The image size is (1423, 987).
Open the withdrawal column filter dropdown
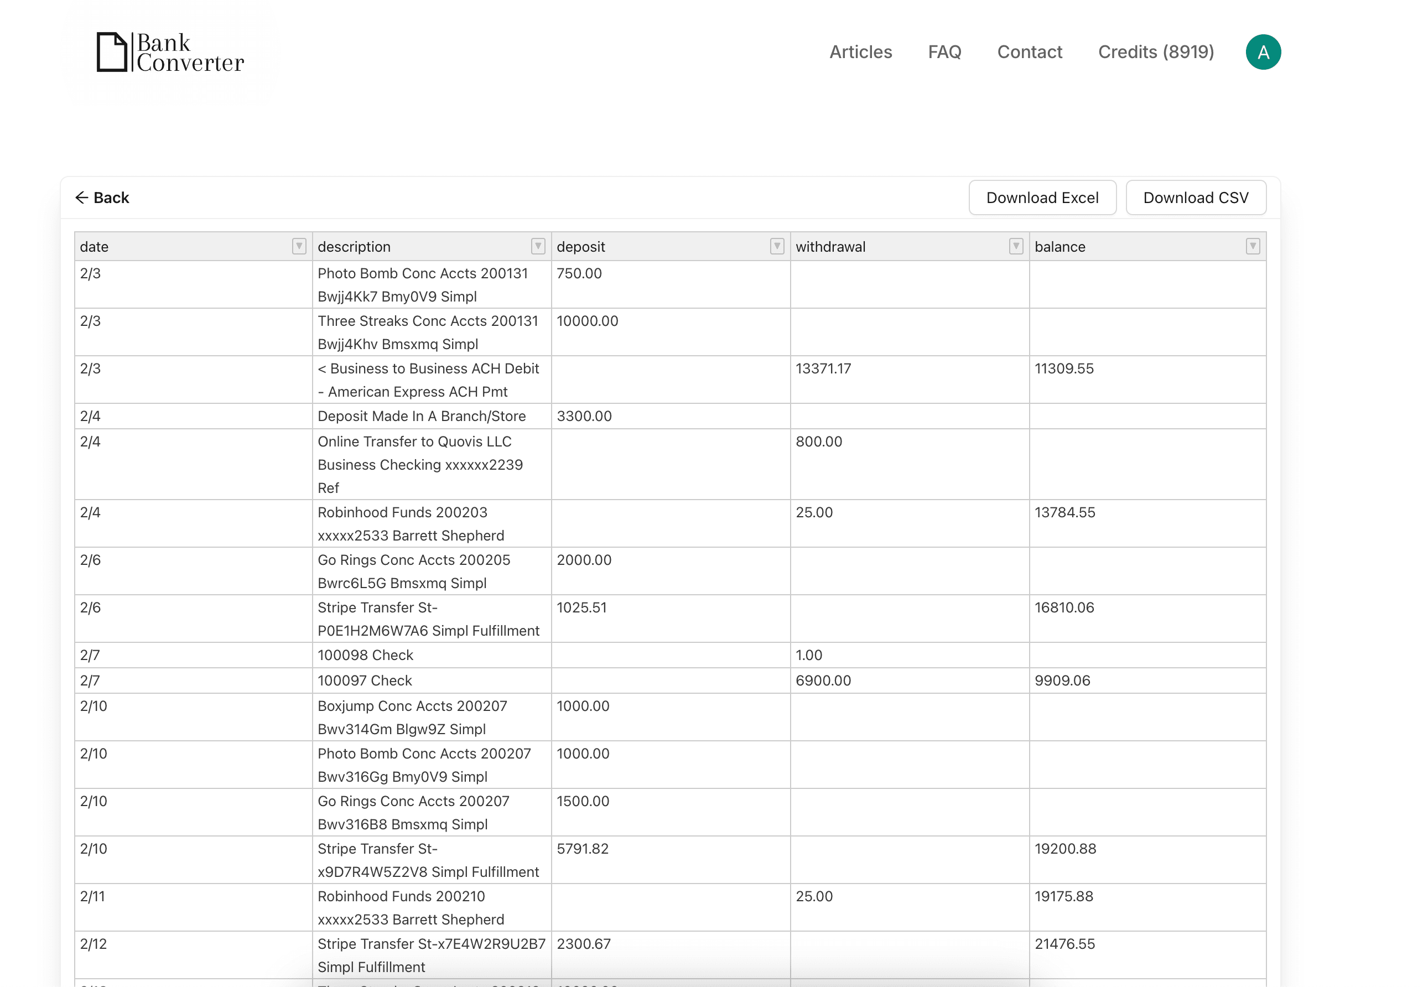coord(1015,246)
